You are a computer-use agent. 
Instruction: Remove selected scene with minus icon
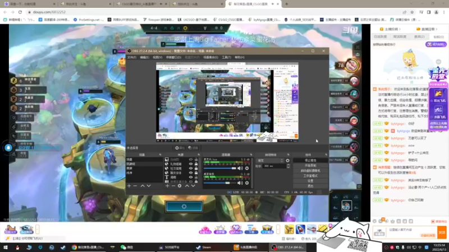coord(135,186)
